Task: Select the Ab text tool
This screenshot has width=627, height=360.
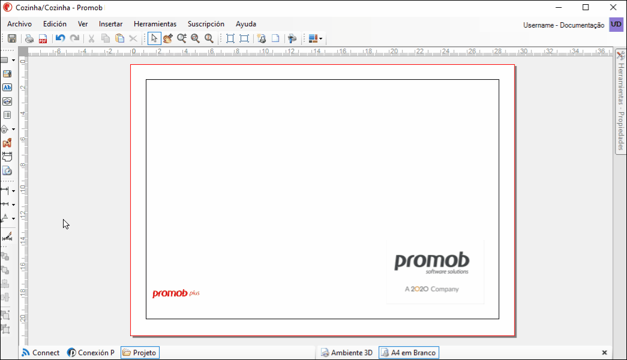Action: [x=7, y=88]
